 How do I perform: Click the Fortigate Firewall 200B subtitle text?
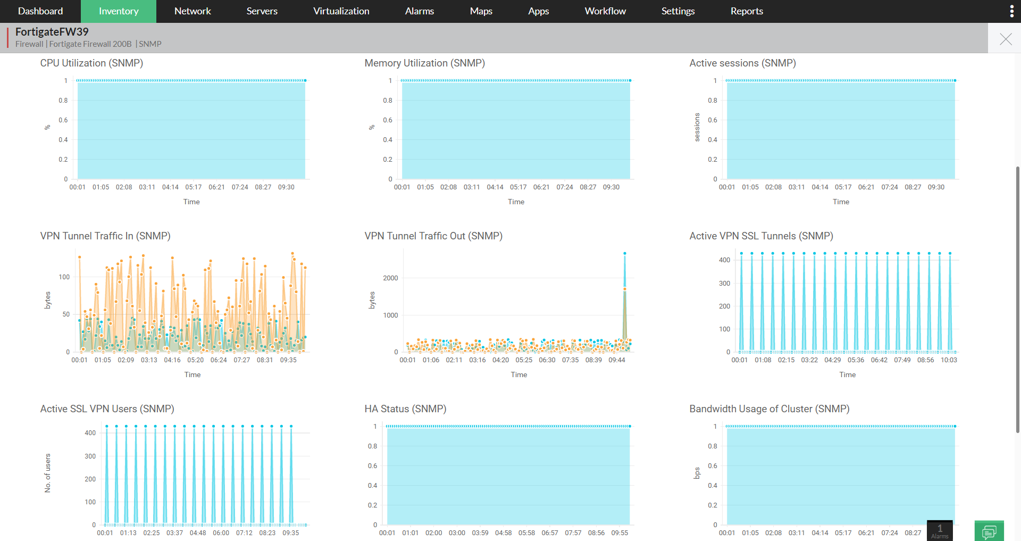click(90, 44)
